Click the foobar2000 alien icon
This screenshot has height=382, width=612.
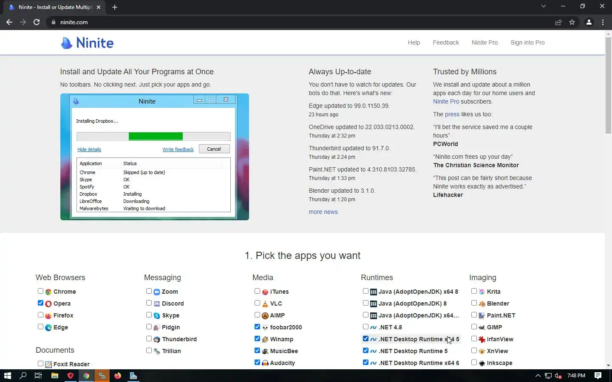coord(265,328)
